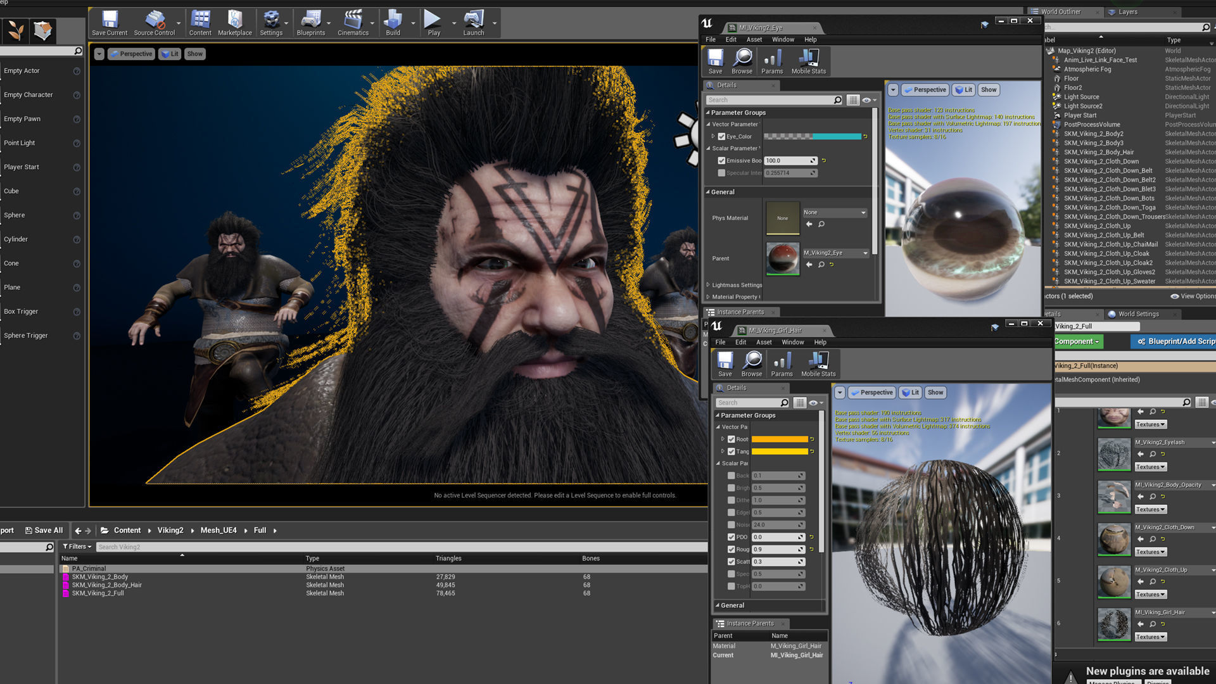Open Parent M_Viking2_Eye dropdown
The height and width of the screenshot is (684, 1216).
pos(836,253)
